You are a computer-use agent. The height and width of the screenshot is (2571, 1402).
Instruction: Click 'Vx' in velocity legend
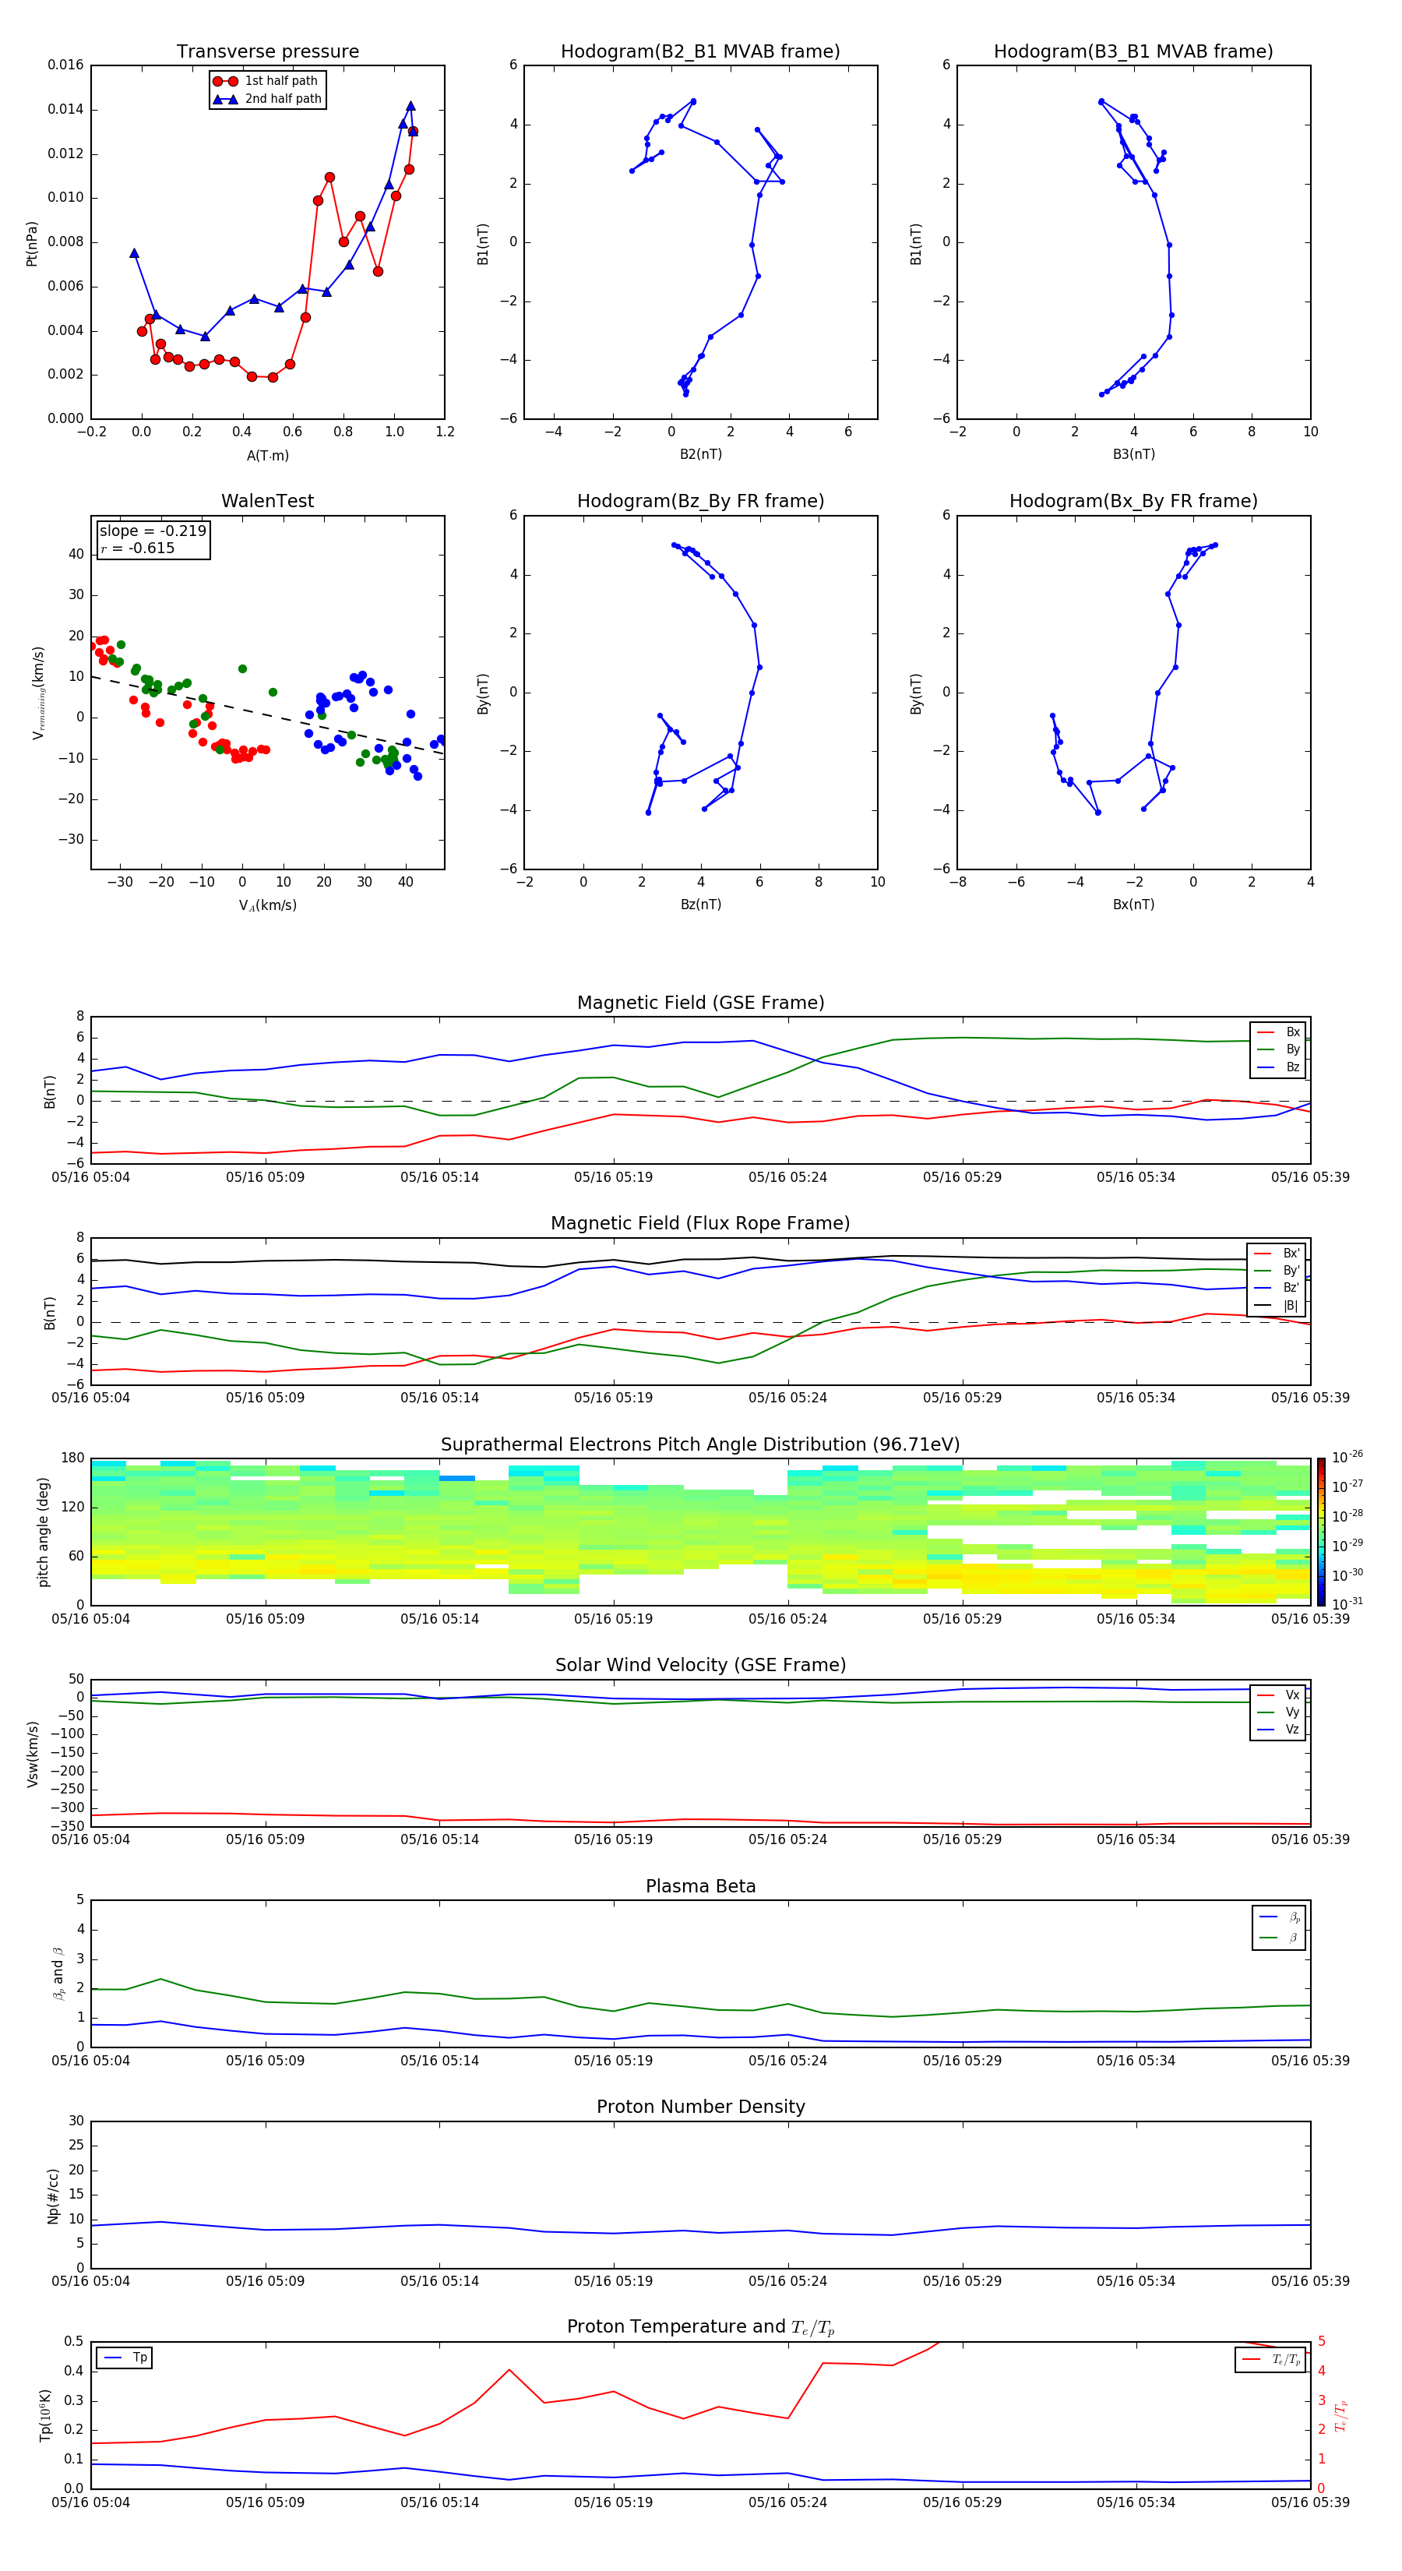[1292, 1695]
